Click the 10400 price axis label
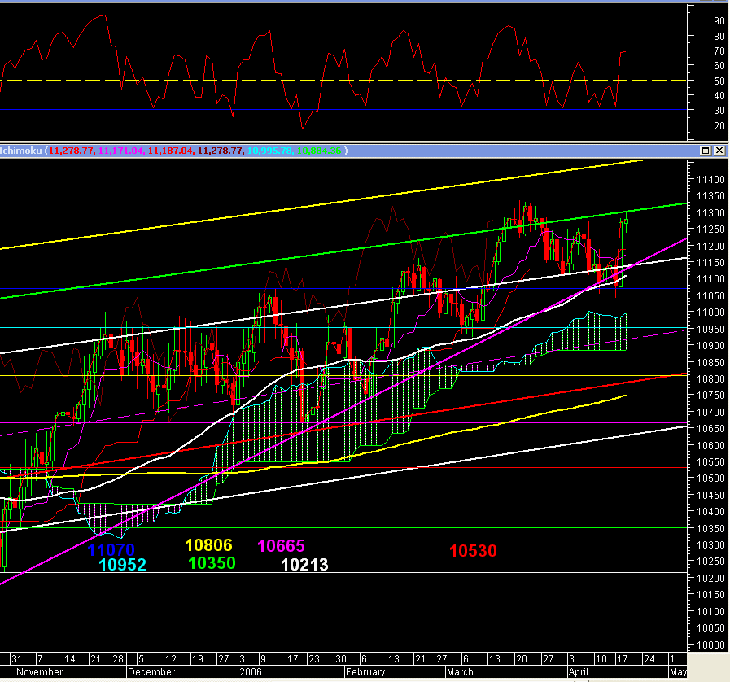Screen dimensions: 730x682 point(711,512)
